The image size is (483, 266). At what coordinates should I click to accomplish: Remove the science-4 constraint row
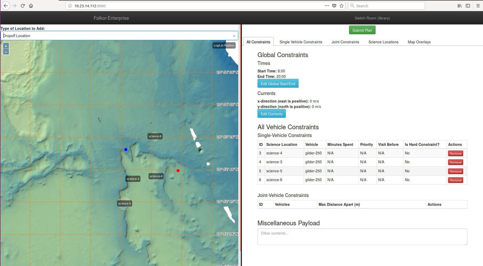(455, 153)
